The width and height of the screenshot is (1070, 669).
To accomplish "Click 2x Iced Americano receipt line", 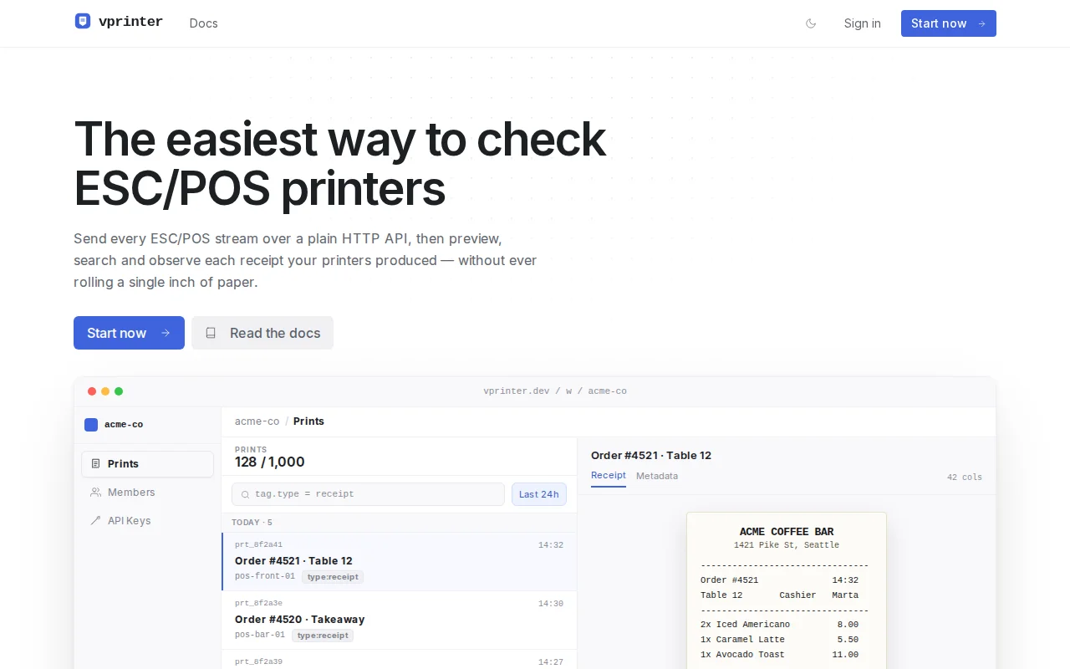I will point(780,625).
